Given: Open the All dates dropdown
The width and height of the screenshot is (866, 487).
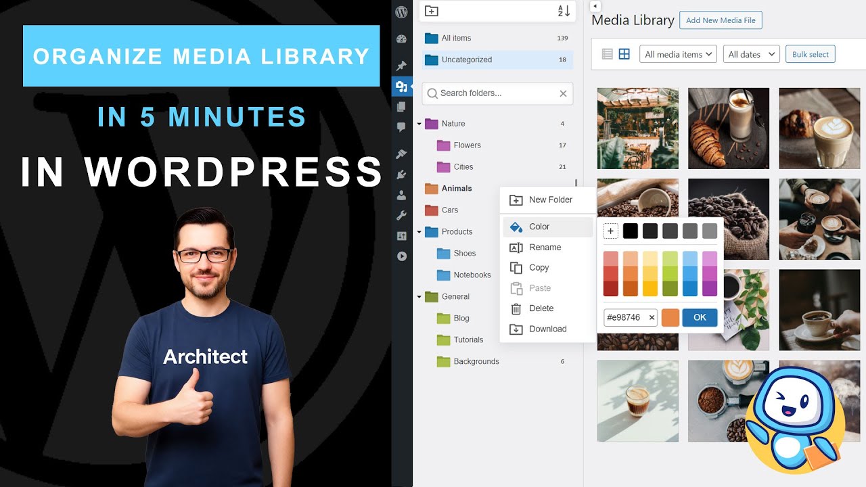Looking at the screenshot, I should click(x=751, y=54).
